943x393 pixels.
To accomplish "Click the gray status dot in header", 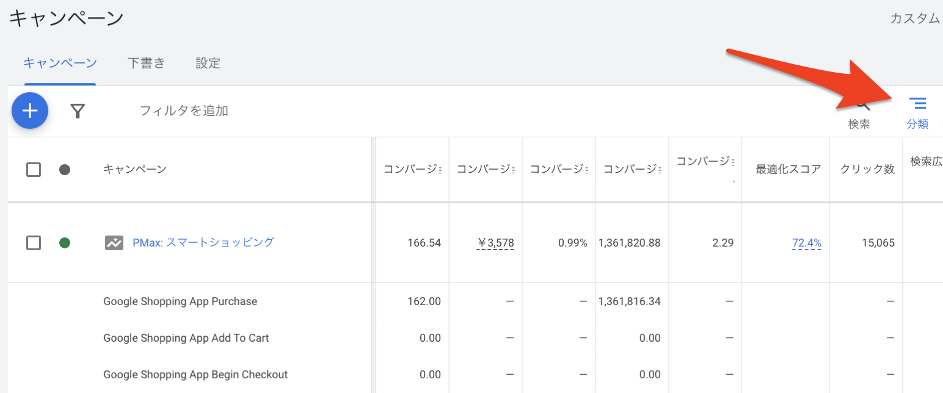I will point(65,170).
